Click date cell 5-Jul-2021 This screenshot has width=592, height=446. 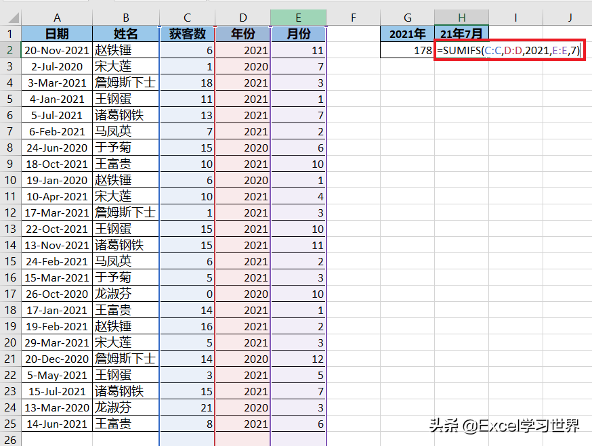pyautogui.click(x=57, y=115)
